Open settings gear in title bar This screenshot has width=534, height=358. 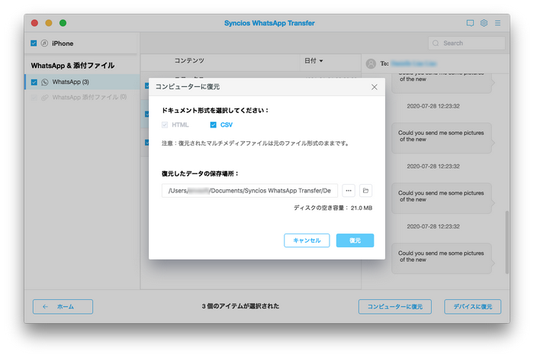coord(484,23)
